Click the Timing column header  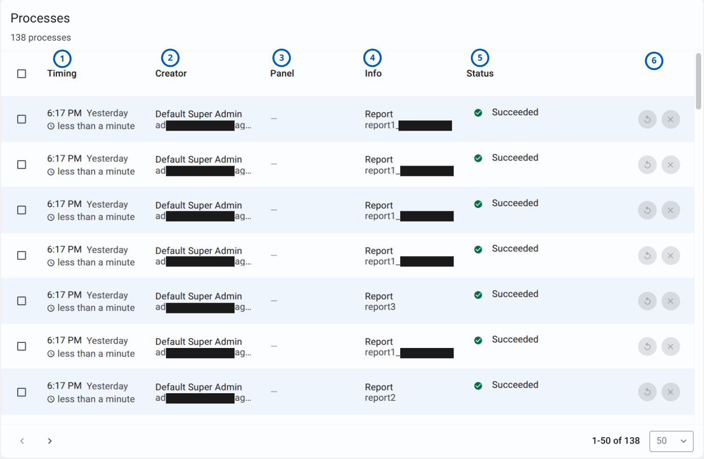pyautogui.click(x=62, y=73)
